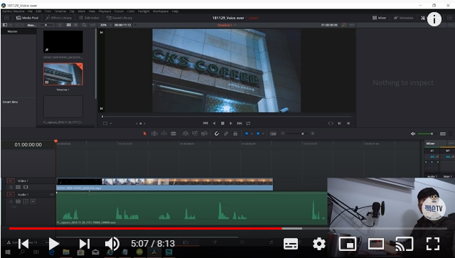Image resolution: width=455 pixels, height=258 pixels.
Task: Play the YouTube video
Action: [53, 244]
